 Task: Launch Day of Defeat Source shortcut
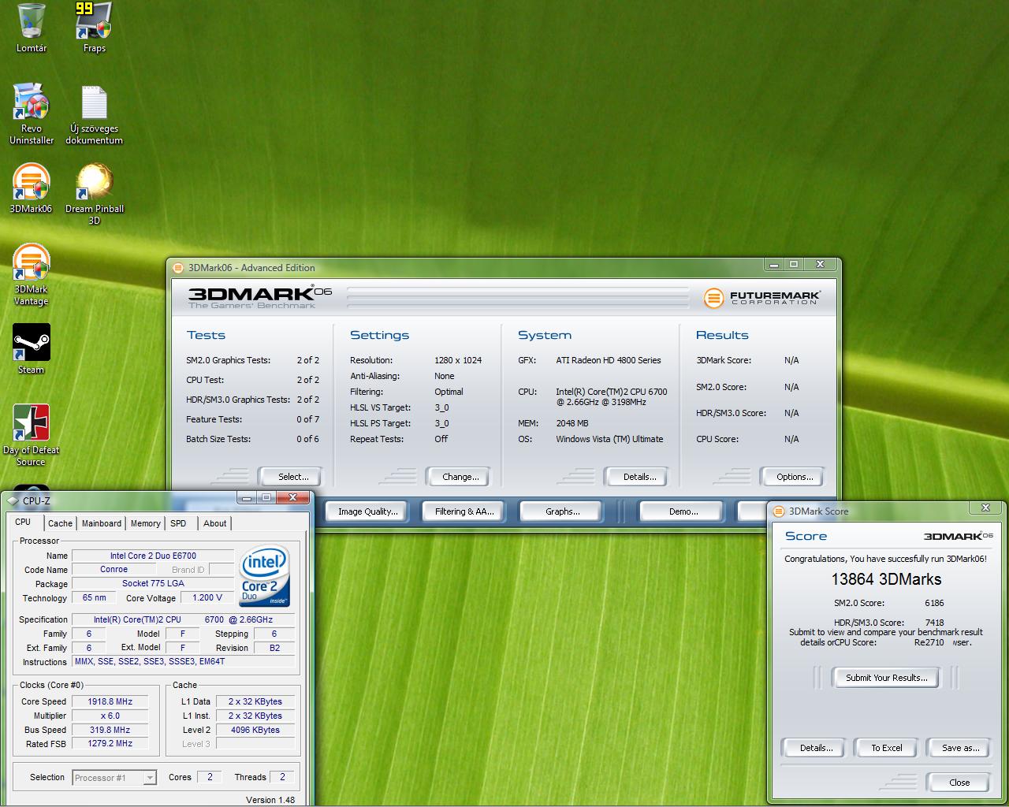coord(32,436)
